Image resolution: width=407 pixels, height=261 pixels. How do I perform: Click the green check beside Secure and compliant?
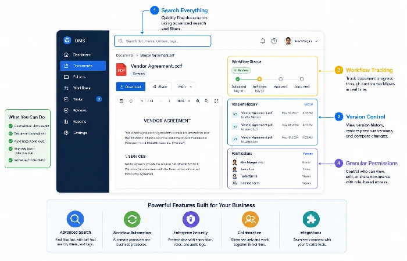10,133
